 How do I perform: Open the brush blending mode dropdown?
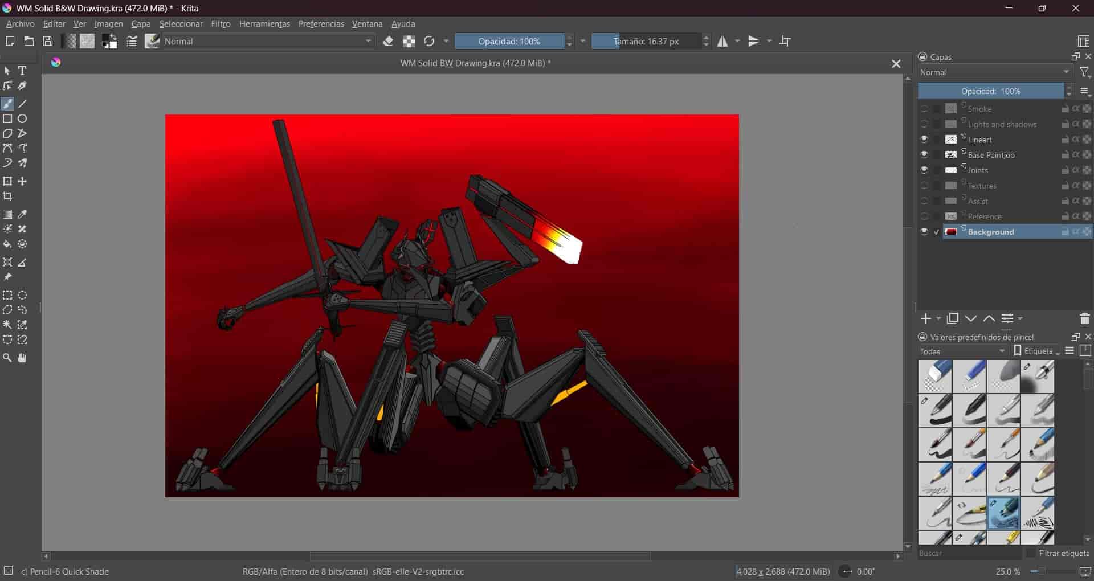268,41
